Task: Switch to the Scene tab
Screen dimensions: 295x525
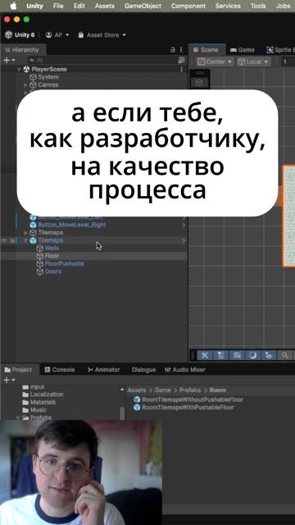Action: pos(206,50)
